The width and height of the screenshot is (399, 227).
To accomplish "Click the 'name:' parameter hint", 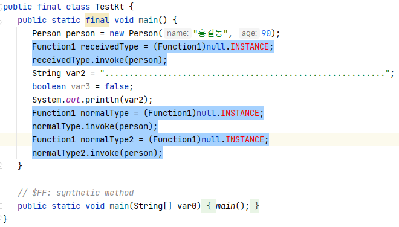I will pos(177,33).
